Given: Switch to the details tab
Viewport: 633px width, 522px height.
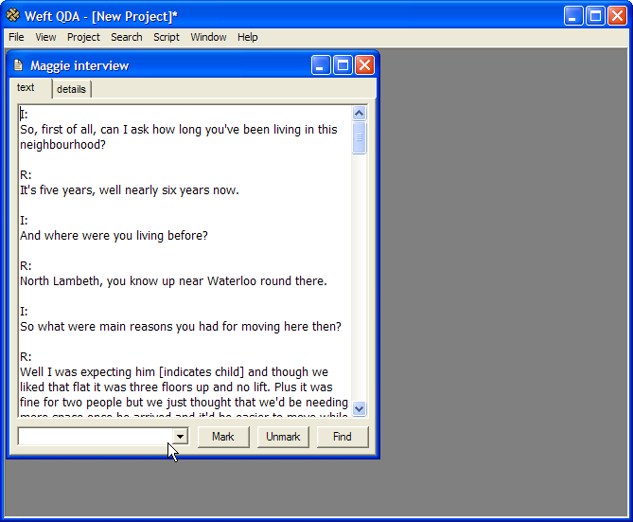Looking at the screenshot, I should click(x=71, y=89).
